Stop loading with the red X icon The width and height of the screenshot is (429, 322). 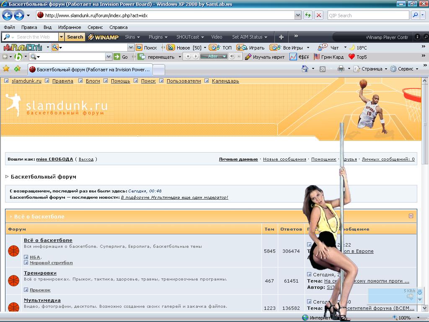pyautogui.click(x=319, y=16)
